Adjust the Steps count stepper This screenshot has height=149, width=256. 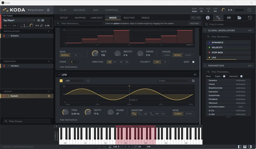(75, 62)
